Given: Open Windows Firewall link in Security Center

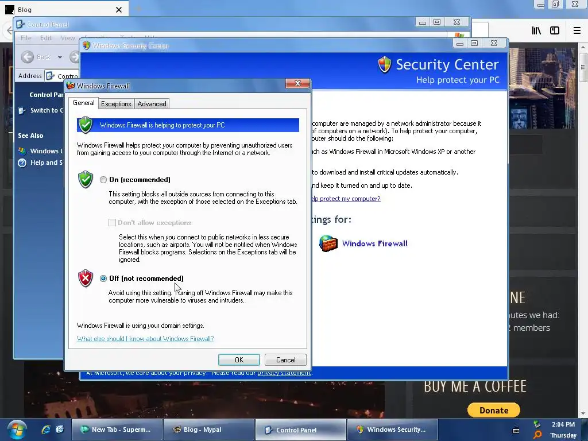Looking at the screenshot, I should click(374, 243).
